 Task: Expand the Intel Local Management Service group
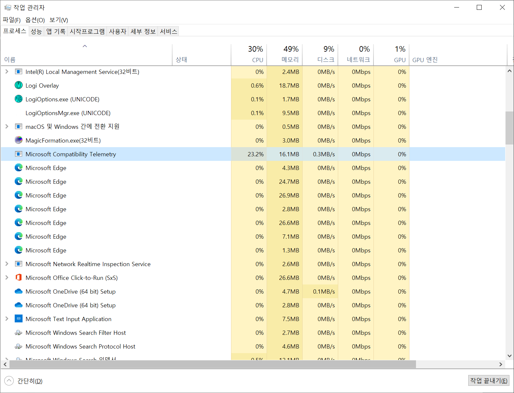click(x=7, y=72)
